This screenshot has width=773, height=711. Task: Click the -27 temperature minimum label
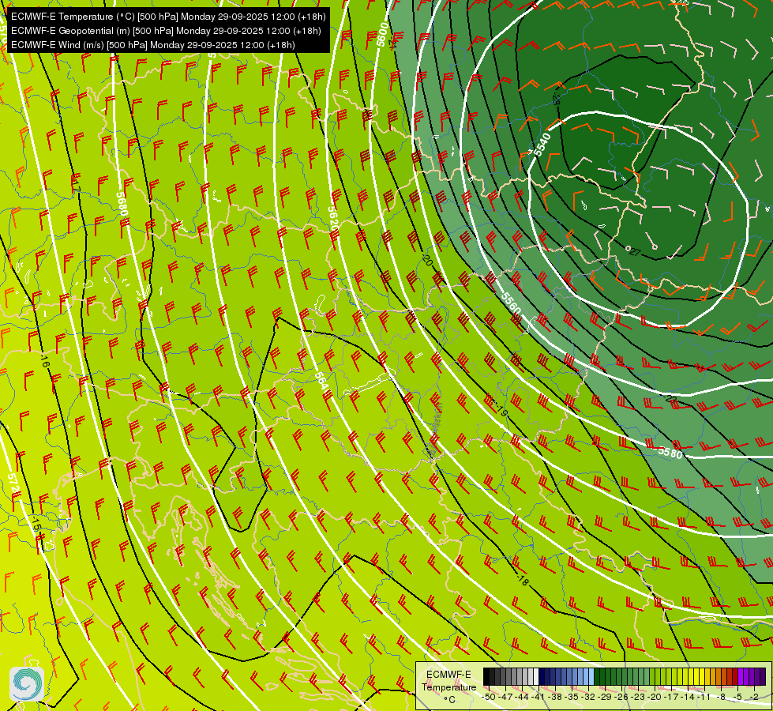point(635,253)
